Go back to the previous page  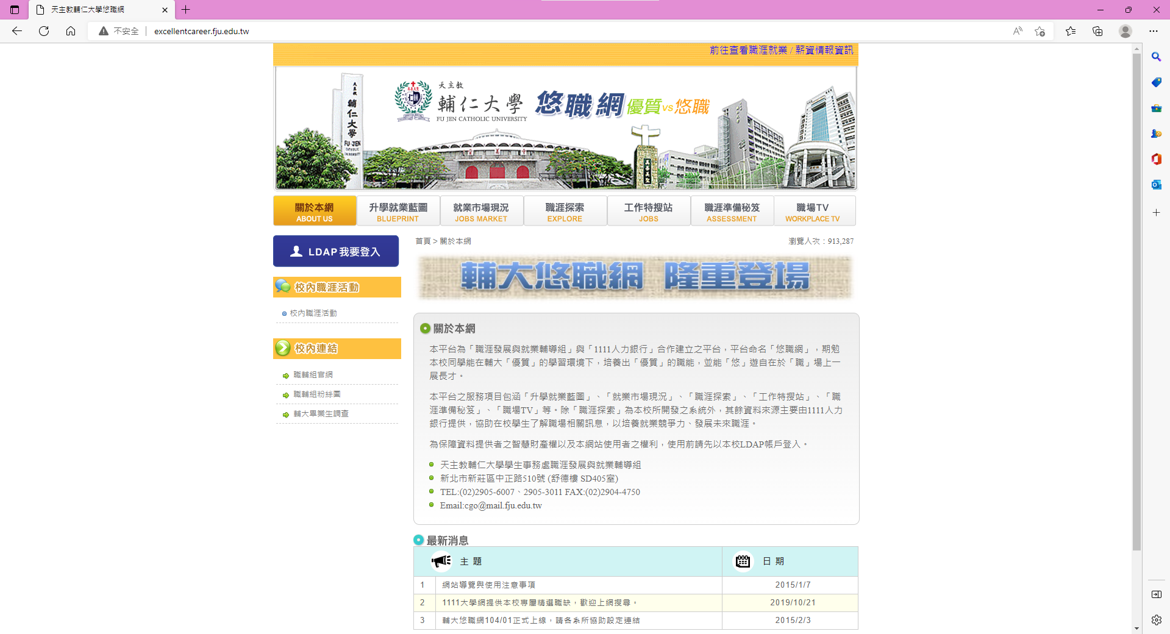pyautogui.click(x=17, y=31)
